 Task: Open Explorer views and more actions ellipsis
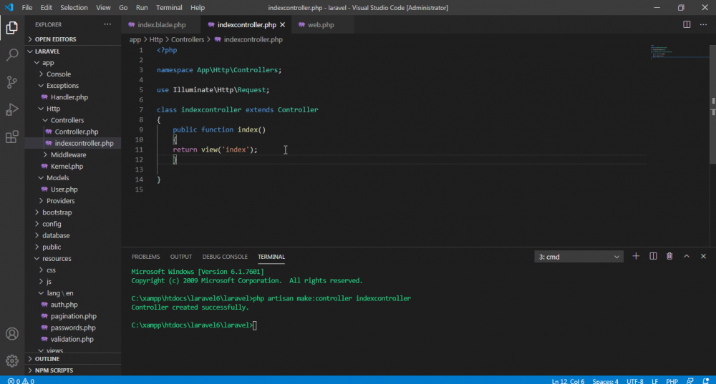pos(107,24)
